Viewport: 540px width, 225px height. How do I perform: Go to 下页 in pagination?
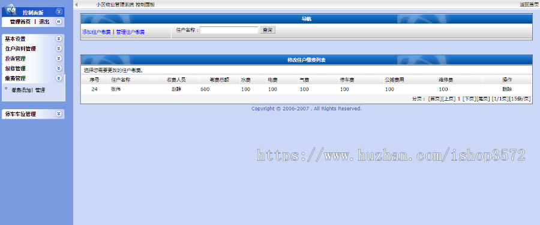click(469, 99)
